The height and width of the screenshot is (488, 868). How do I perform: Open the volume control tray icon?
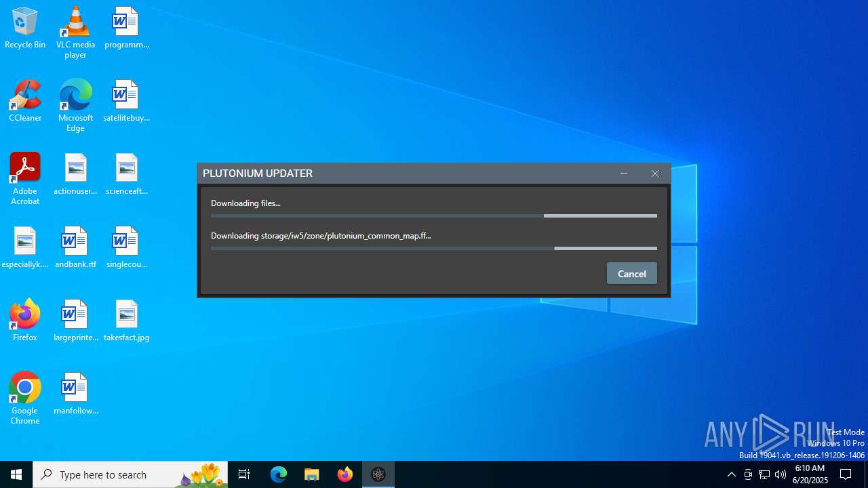pos(781,474)
